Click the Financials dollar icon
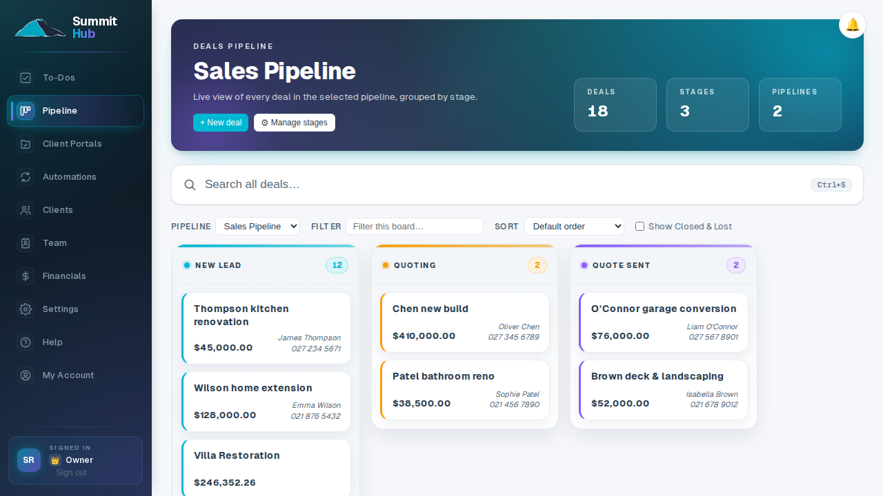The height and width of the screenshot is (496, 883). [x=26, y=276]
